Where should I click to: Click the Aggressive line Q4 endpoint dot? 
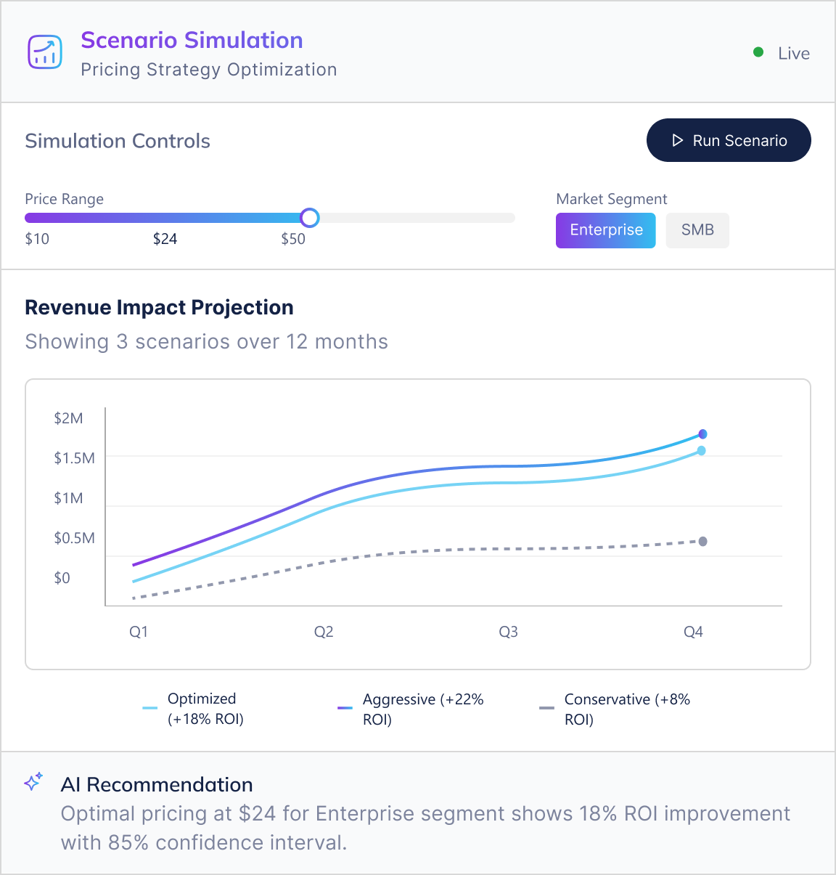[x=702, y=434]
